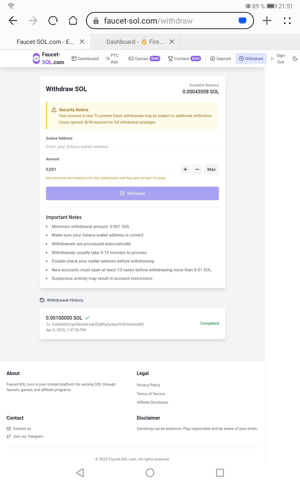Click the Solana wallet address field
This screenshot has height=481, width=300.
(132, 147)
